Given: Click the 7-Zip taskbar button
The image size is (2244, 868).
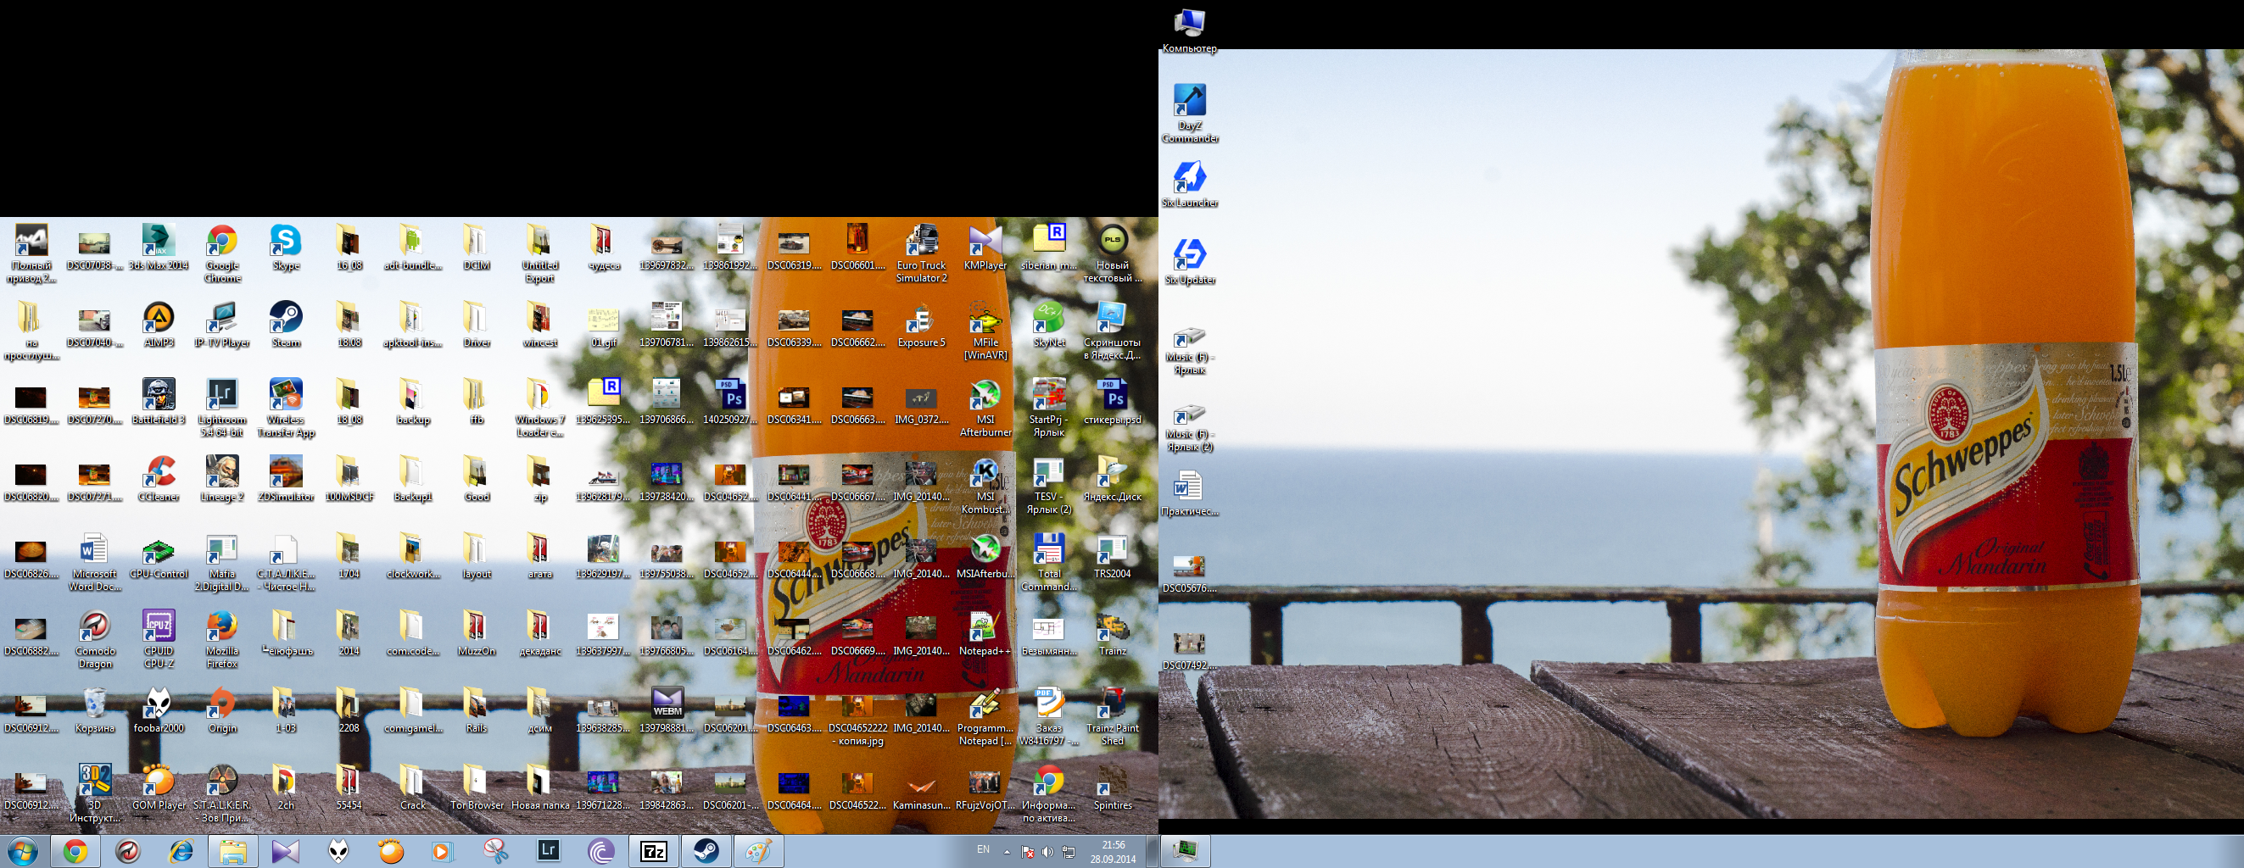Looking at the screenshot, I should pyautogui.click(x=653, y=851).
